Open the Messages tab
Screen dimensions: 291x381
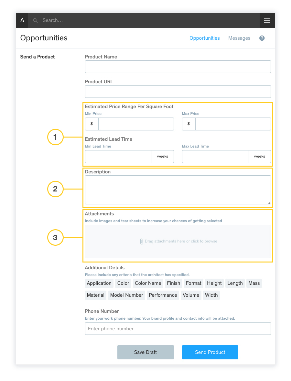[x=239, y=38]
